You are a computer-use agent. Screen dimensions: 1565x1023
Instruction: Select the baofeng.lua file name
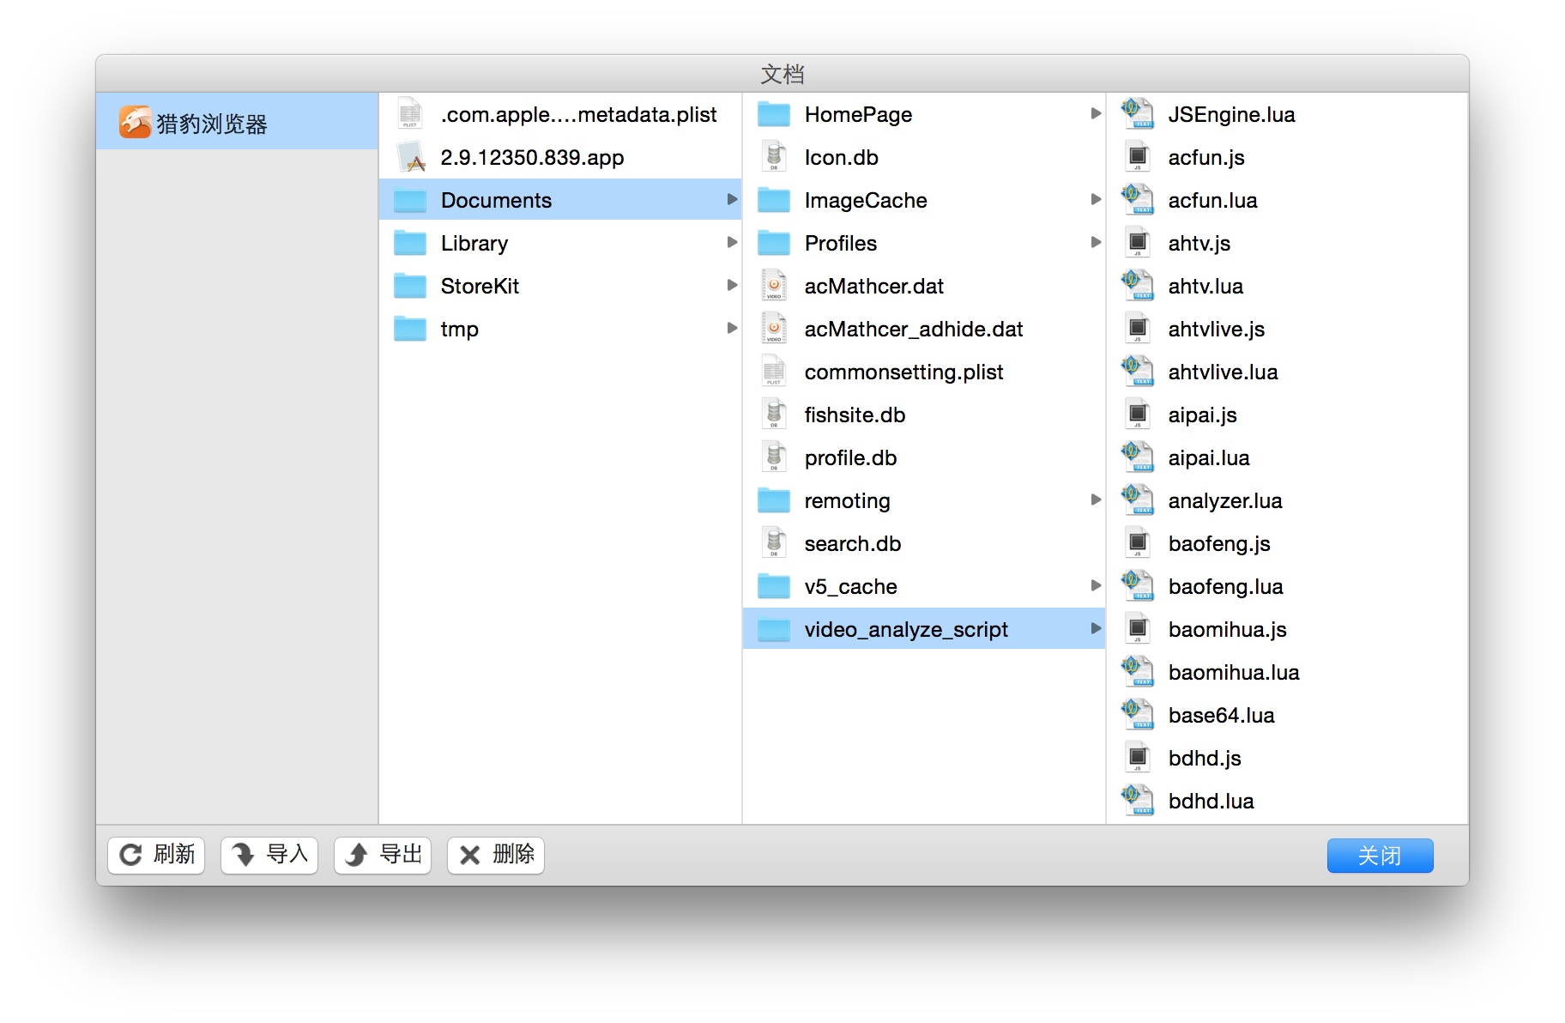tap(1226, 586)
